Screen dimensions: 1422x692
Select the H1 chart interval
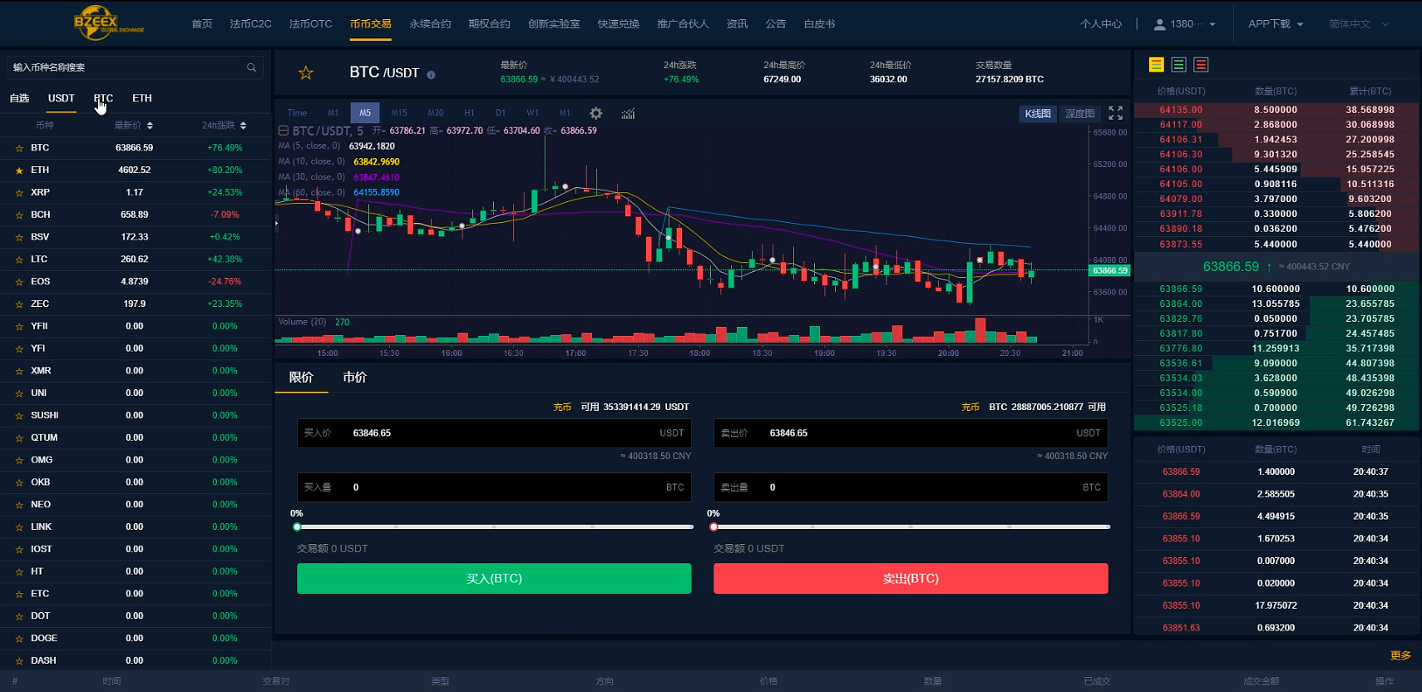[469, 113]
